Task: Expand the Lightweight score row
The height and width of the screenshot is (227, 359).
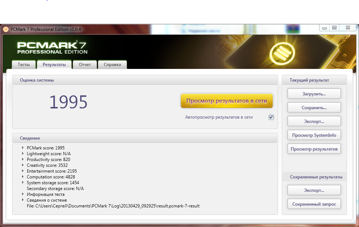Action: pos(23,153)
